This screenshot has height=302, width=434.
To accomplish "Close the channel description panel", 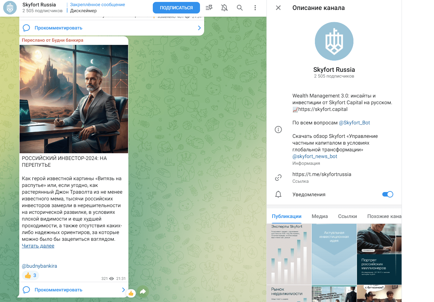I will (278, 8).
